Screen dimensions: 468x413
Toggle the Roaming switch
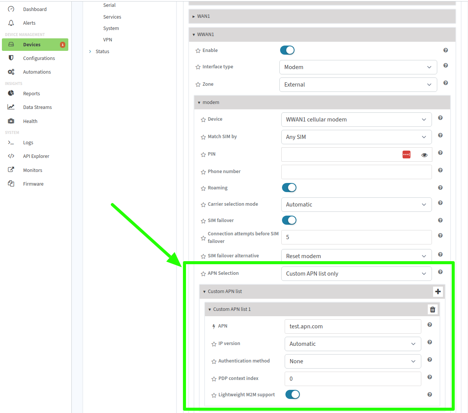[x=289, y=188]
